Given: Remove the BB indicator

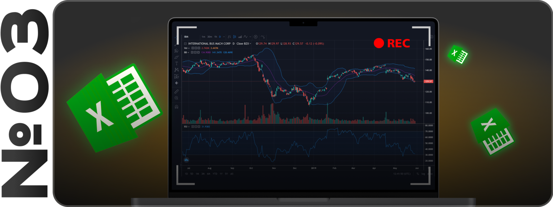Looking at the screenshot, I should 198,52.
